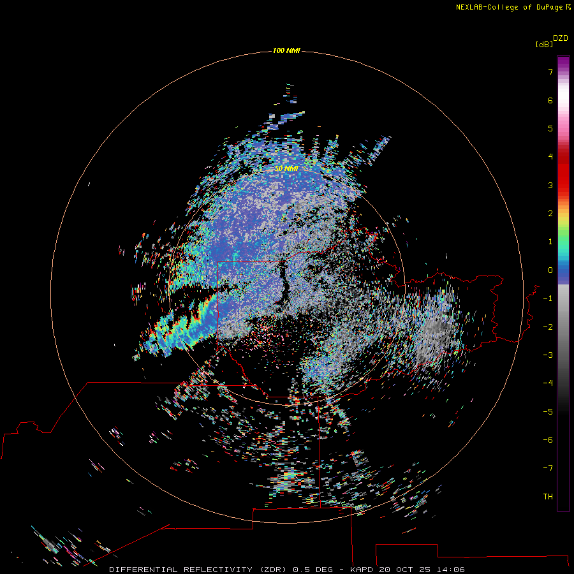Image resolution: width=574 pixels, height=574 pixels.
Task: Click the 14:06 timestamp in caption
Action: 451,570
